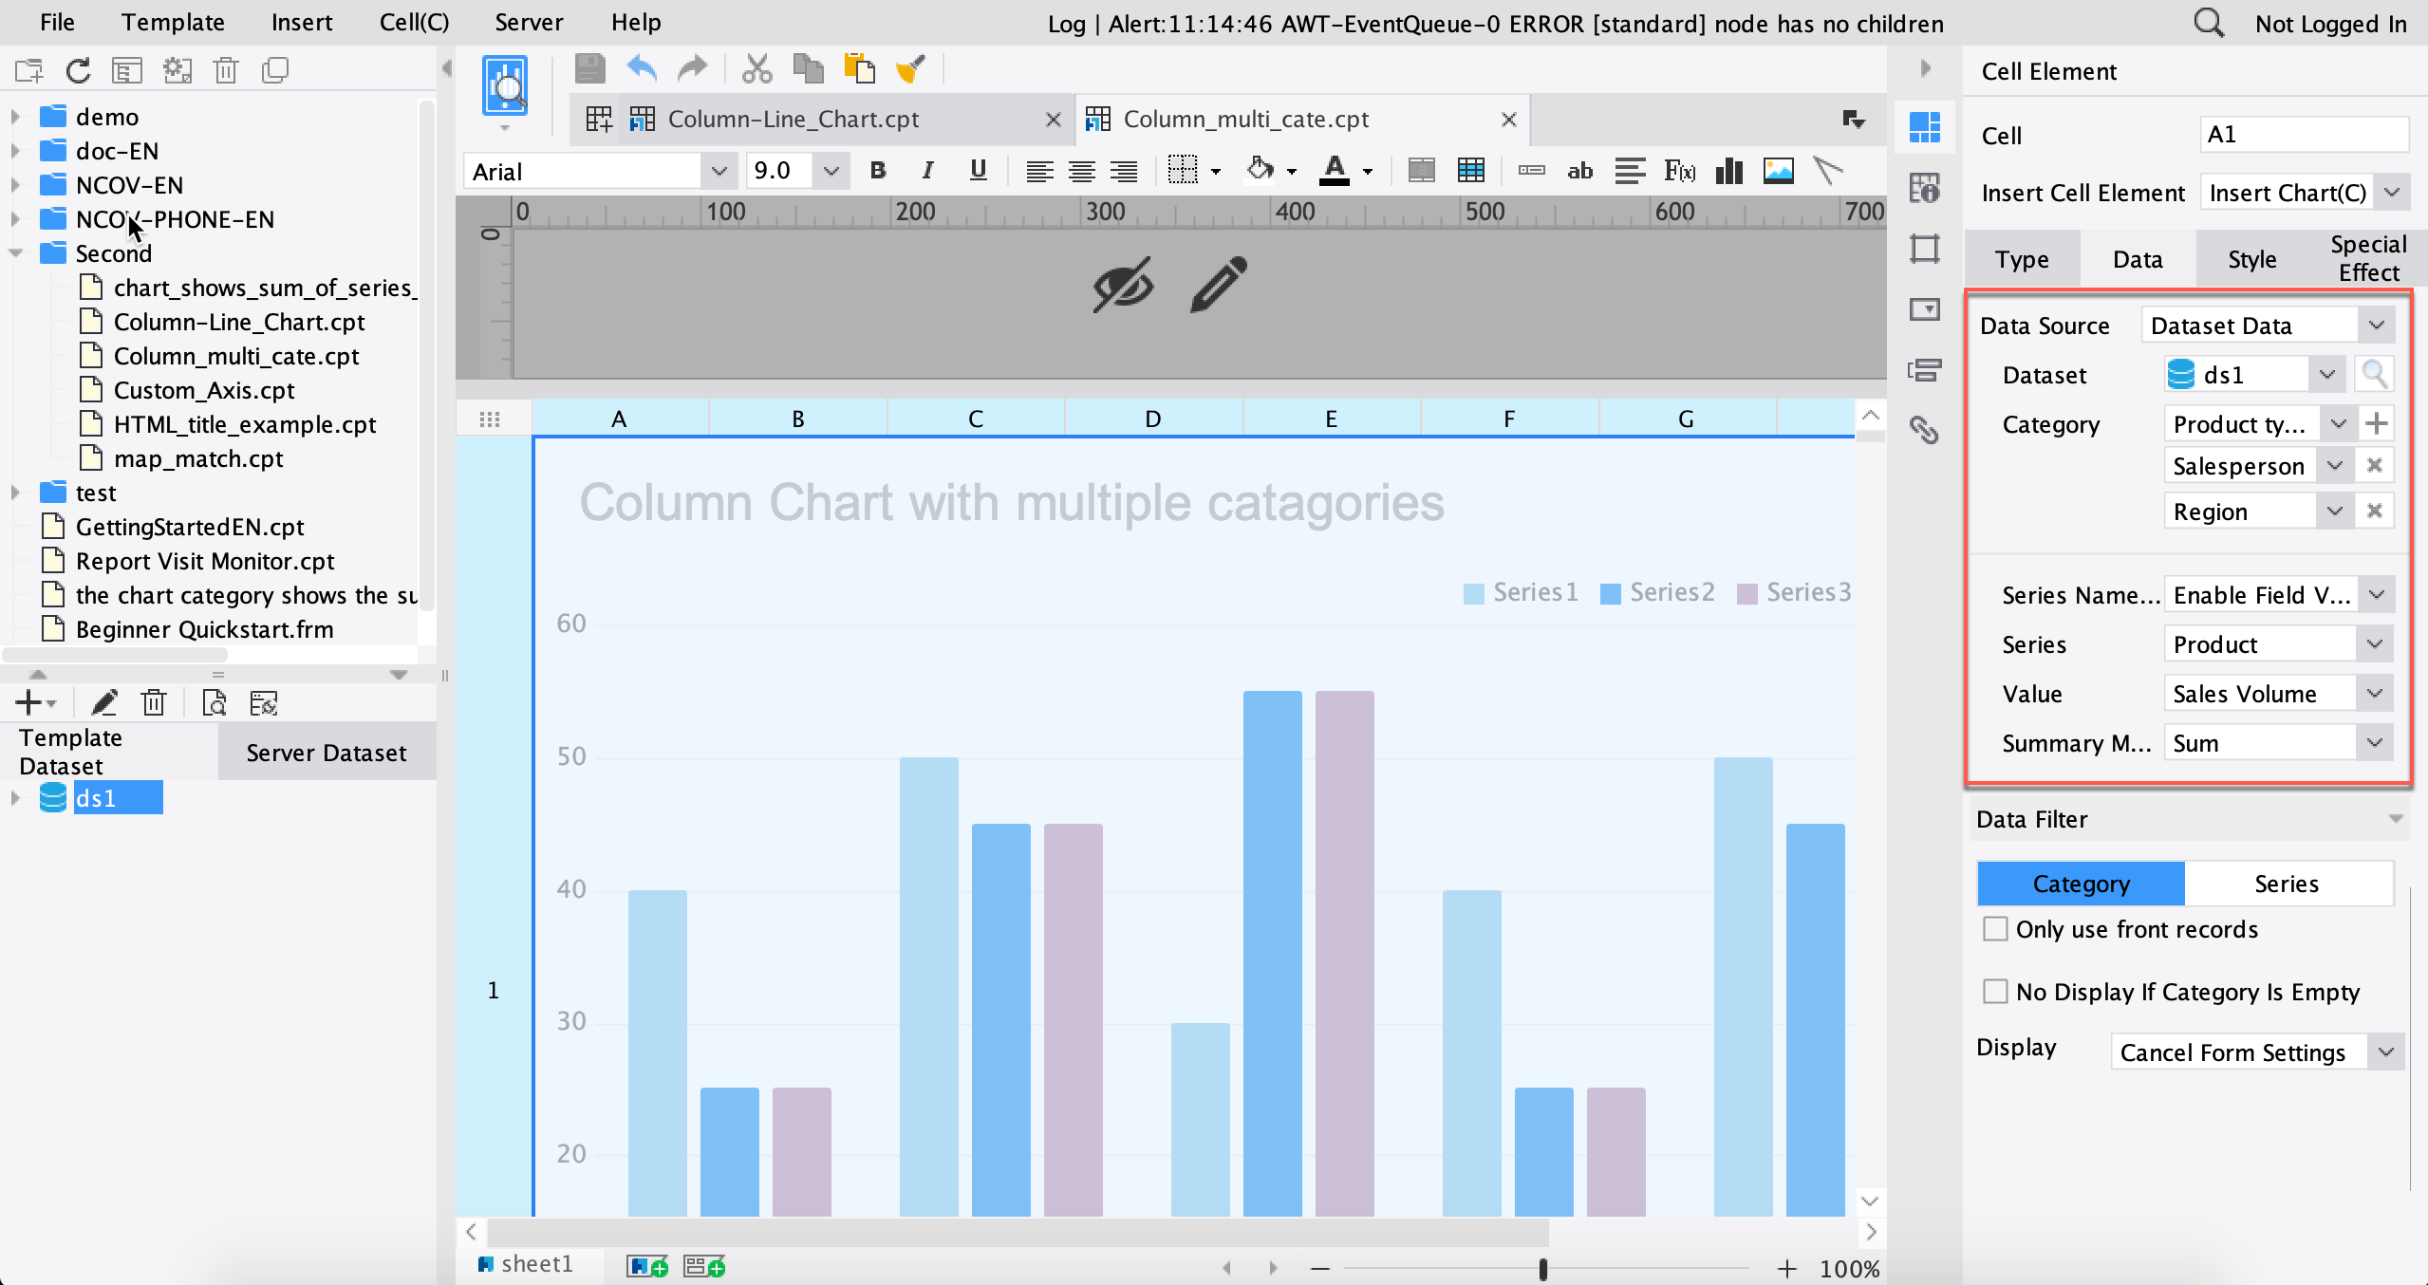2428x1285 pixels.
Task: Toggle the hidden-eye icon in chart header
Action: click(1123, 285)
